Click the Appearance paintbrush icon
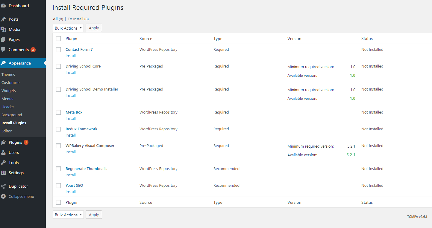The width and height of the screenshot is (432, 228). [x=3, y=63]
